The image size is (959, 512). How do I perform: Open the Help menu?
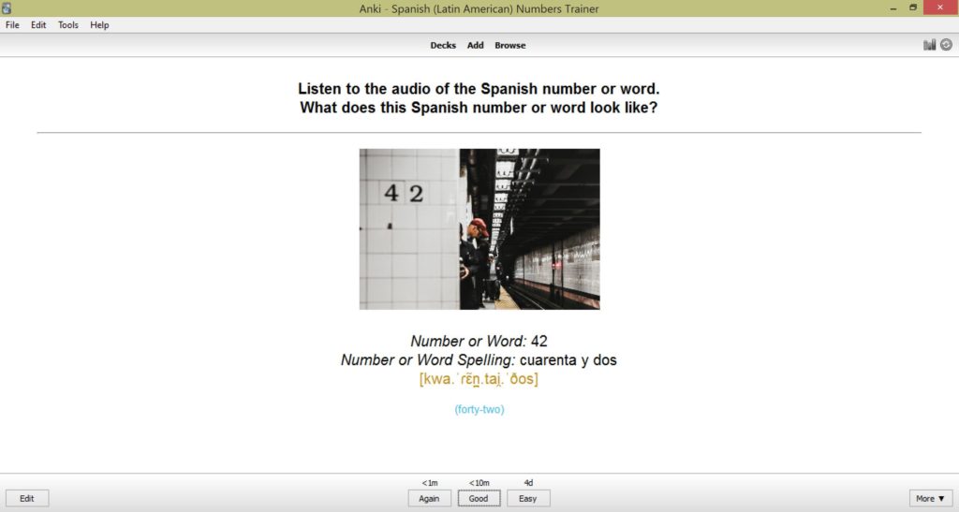[99, 25]
